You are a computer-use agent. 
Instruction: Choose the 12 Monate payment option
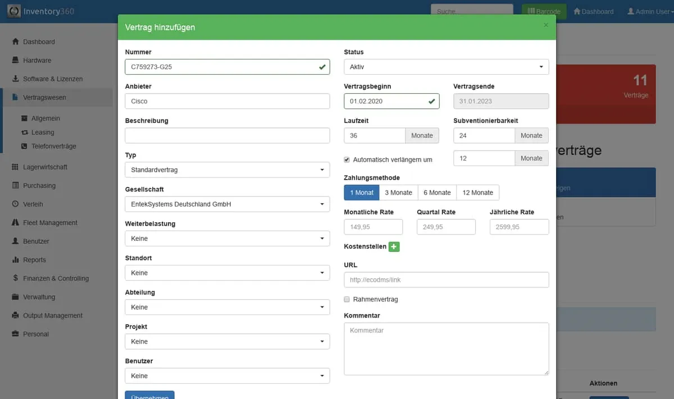(x=477, y=192)
